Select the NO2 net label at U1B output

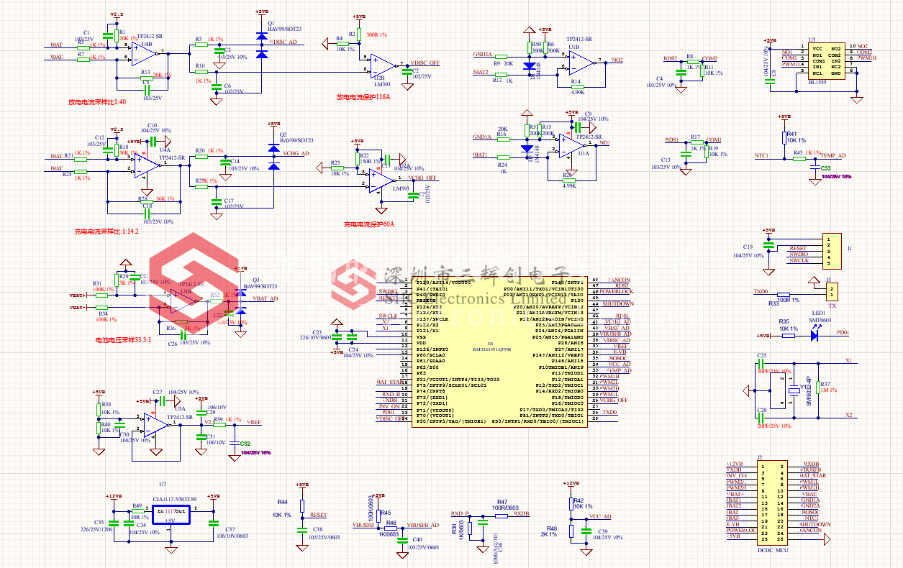[617, 60]
